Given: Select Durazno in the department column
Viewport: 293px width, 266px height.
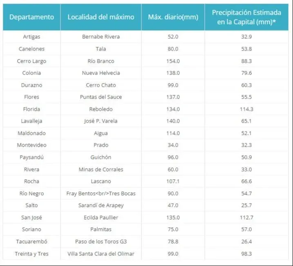Looking at the screenshot, I should [31, 85].
